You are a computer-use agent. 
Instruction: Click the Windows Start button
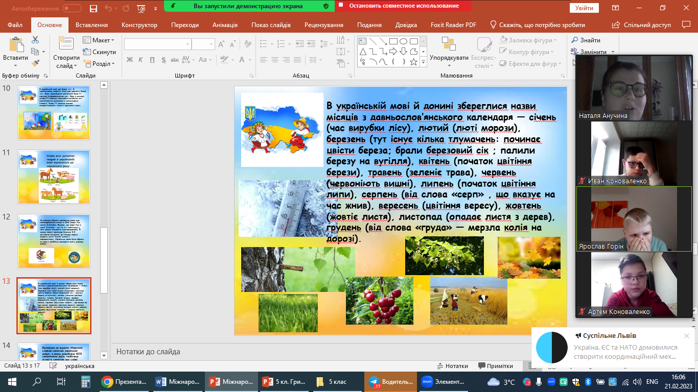[12, 382]
